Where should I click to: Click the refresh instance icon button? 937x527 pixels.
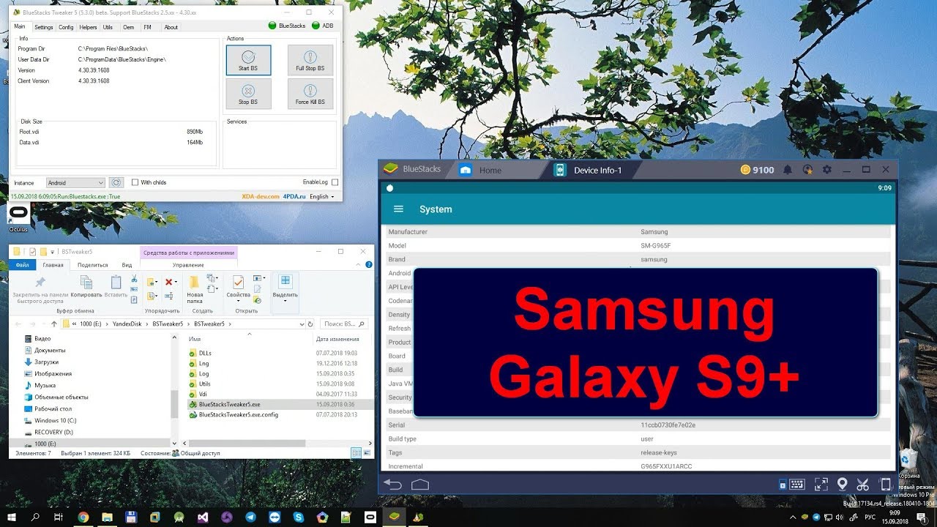[x=116, y=182]
